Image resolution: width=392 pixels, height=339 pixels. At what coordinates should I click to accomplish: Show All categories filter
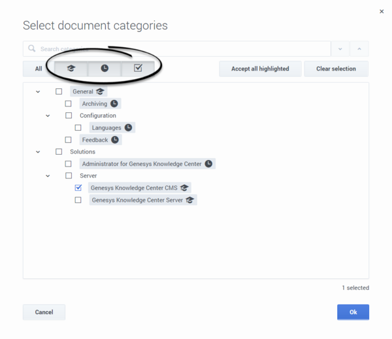click(39, 69)
